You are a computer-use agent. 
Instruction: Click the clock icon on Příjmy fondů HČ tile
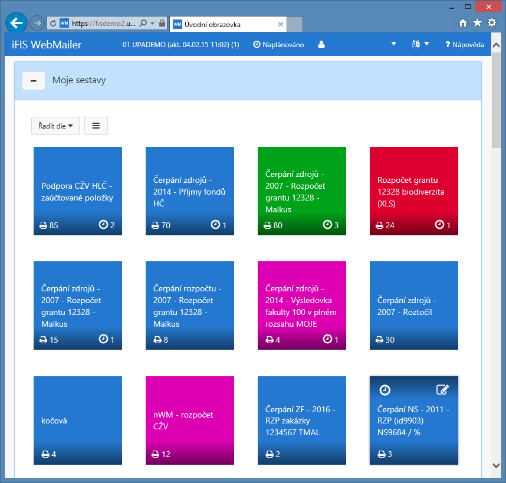[x=215, y=225]
